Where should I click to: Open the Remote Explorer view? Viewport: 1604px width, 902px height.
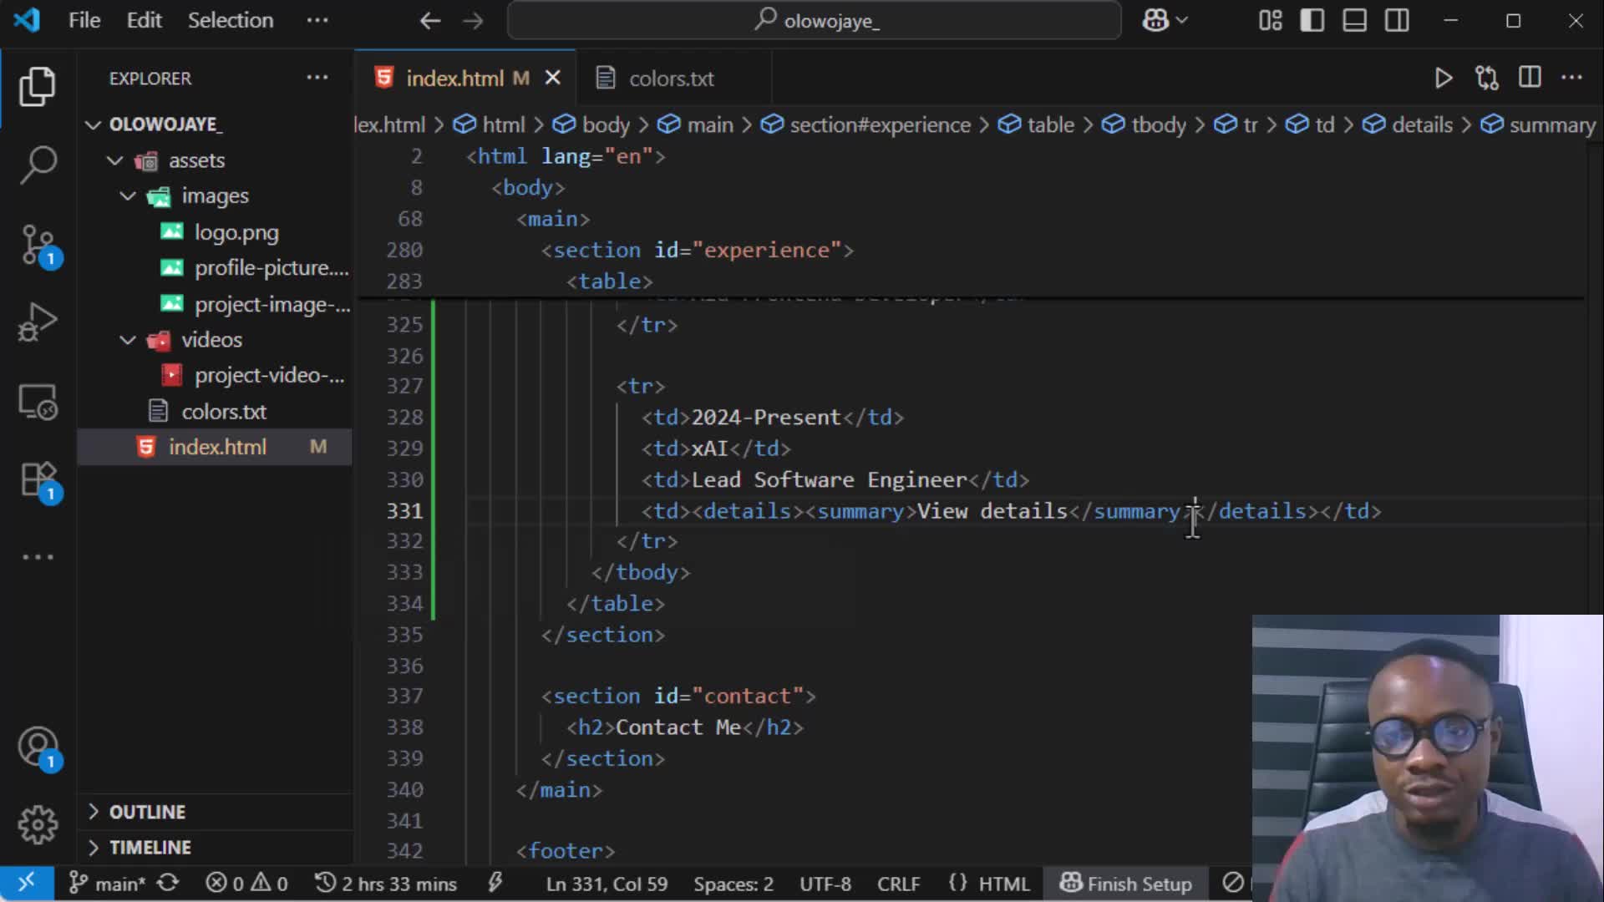tap(38, 402)
